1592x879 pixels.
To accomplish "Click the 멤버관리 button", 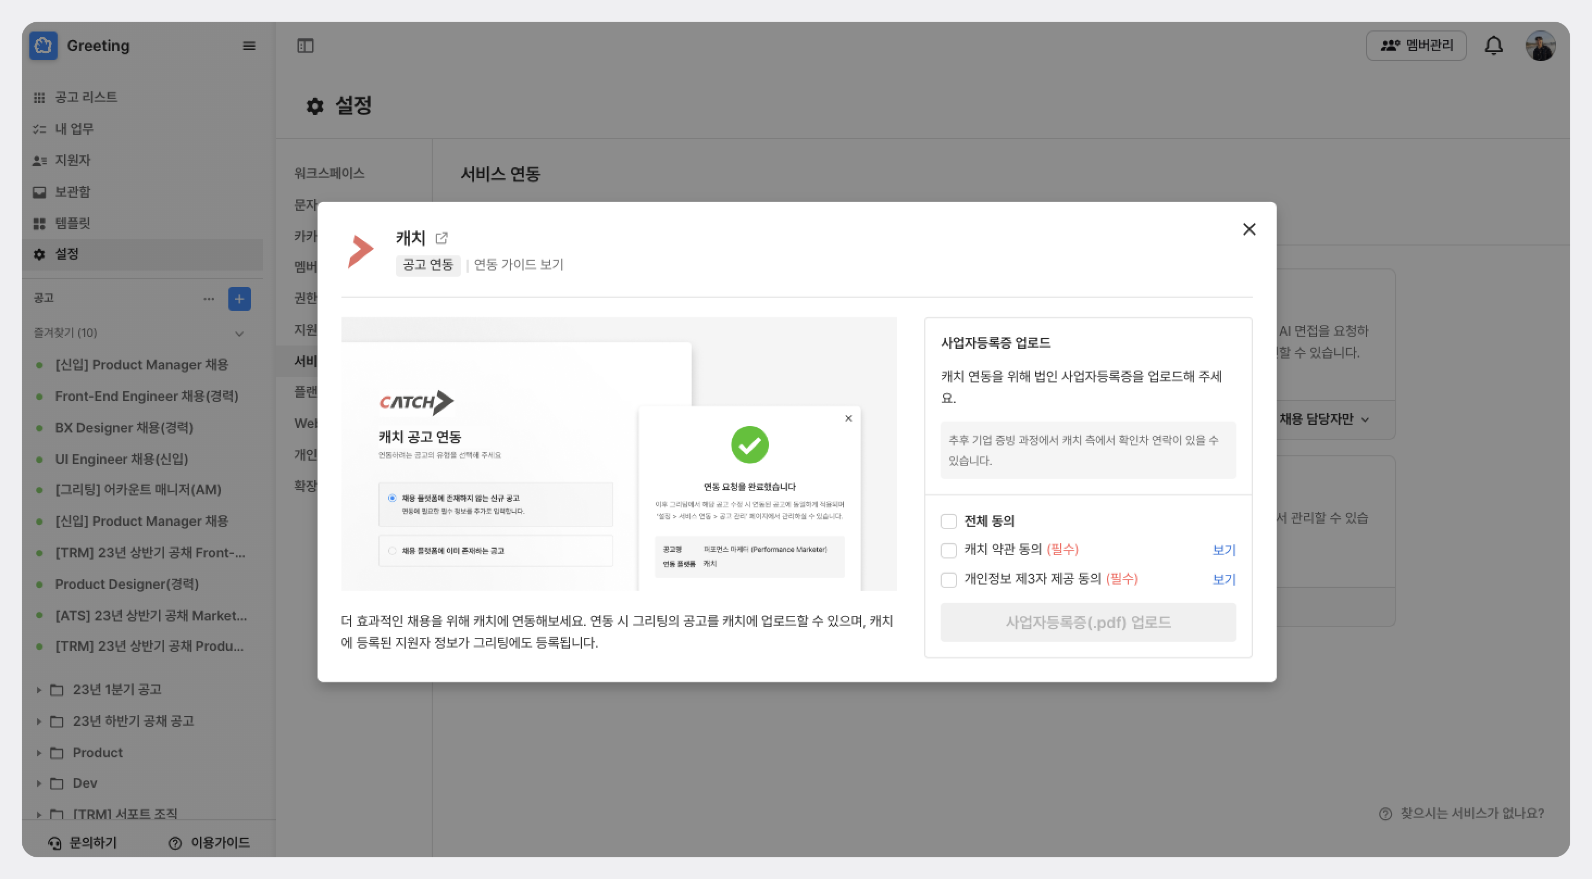I will [1415, 46].
